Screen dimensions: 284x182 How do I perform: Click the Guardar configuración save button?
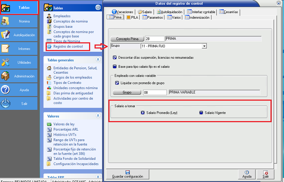tap(127, 174)
